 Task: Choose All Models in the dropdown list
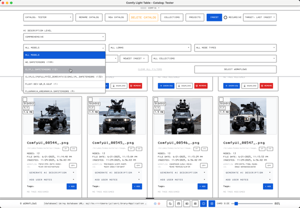(64, 55)
